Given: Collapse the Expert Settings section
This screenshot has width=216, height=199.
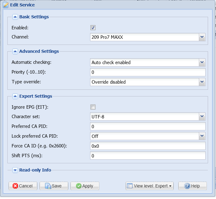Looking at the screenshot, I should (x=15, y=96).
